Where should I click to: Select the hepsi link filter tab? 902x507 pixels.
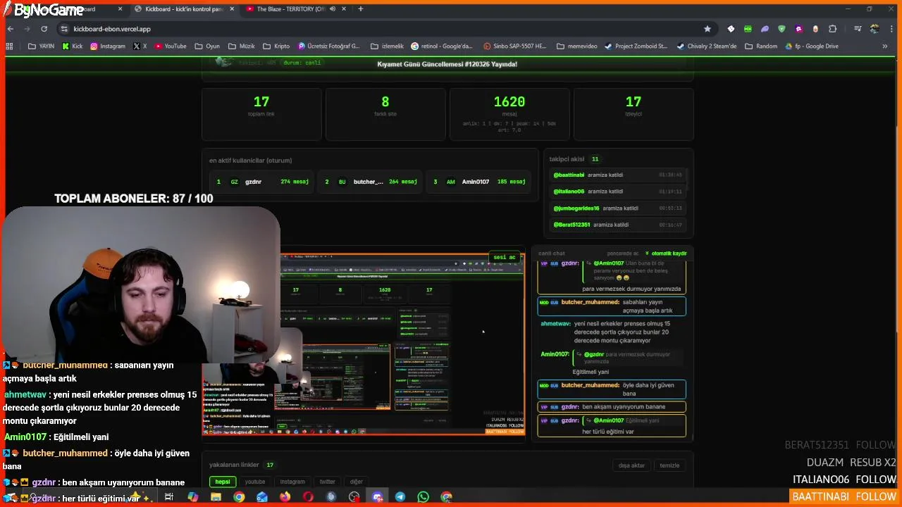click(223, 482)
